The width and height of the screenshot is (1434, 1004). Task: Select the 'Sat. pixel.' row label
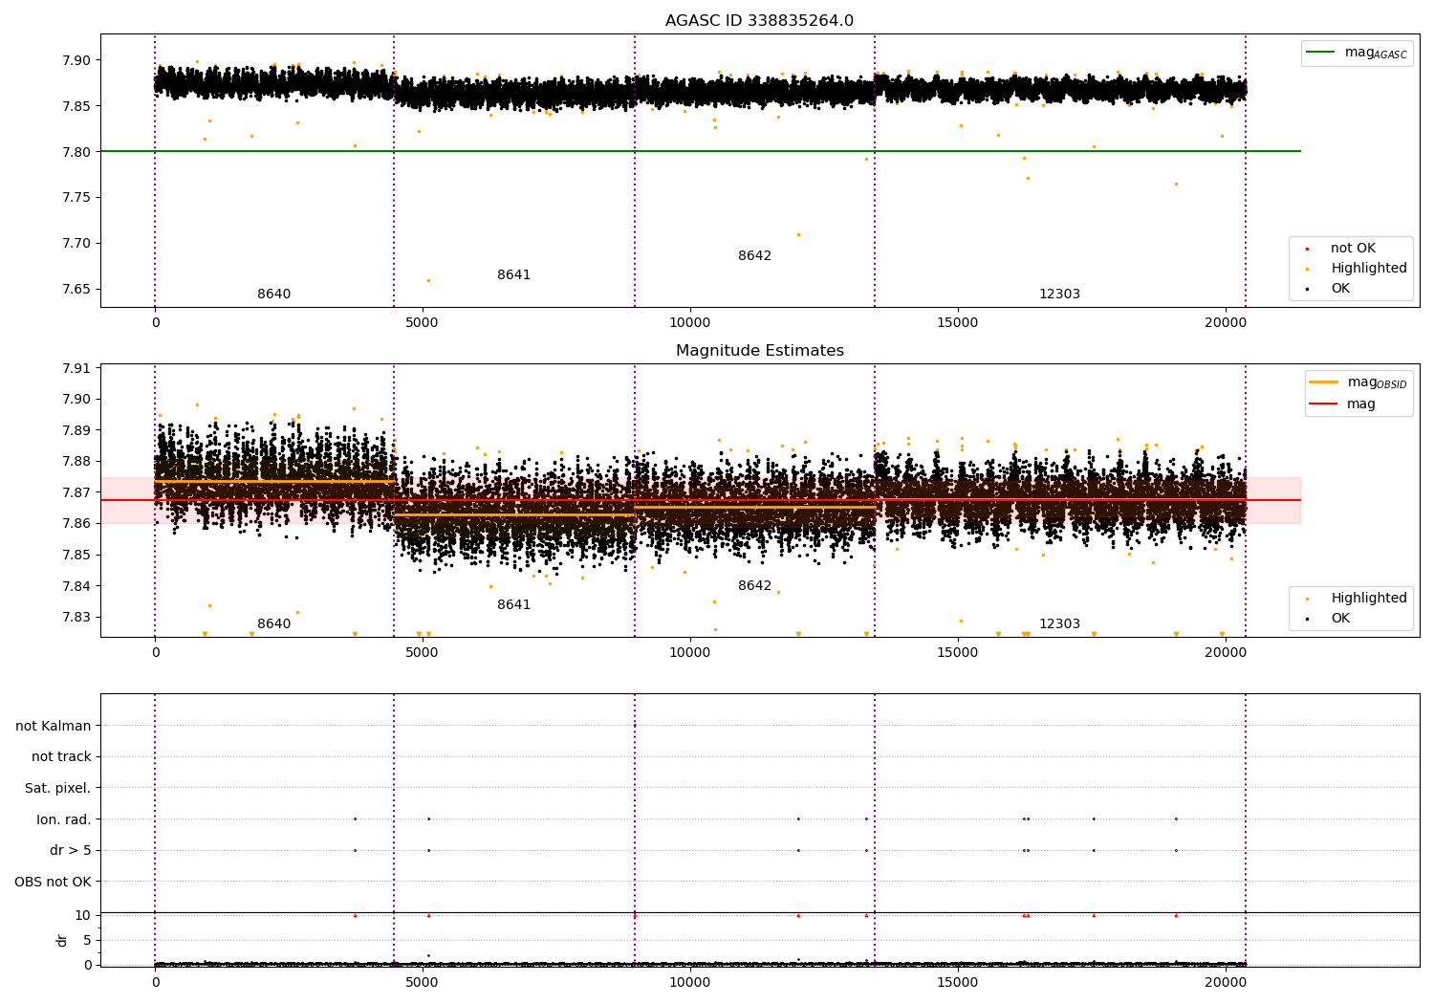[57, 788]
